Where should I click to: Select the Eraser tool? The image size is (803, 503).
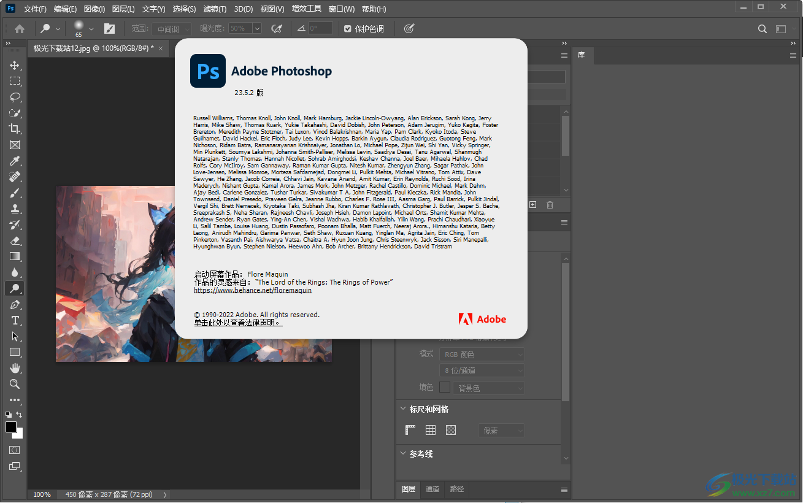point(15,240)
